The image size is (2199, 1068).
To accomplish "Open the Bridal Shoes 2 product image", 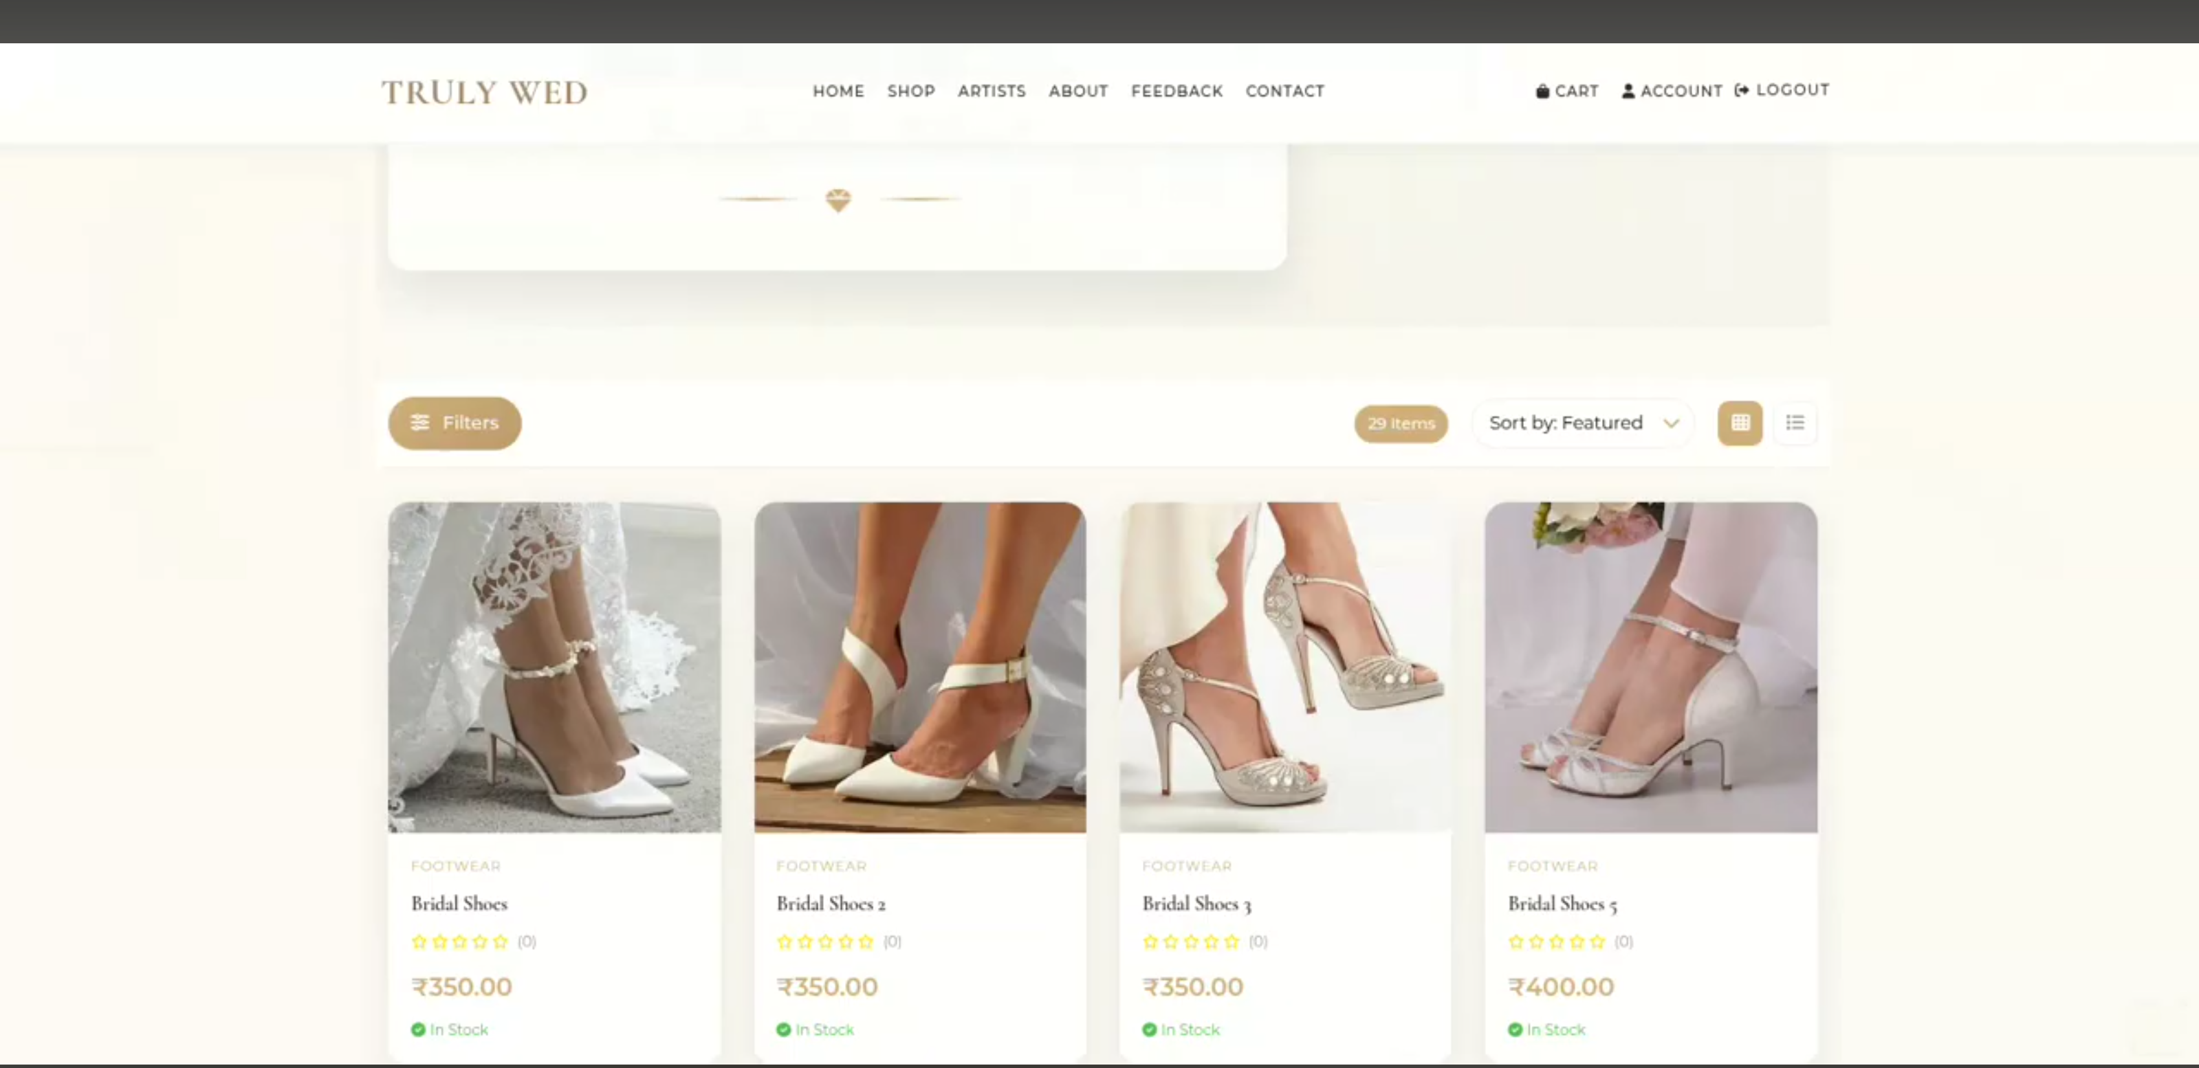I will point(920,667).
